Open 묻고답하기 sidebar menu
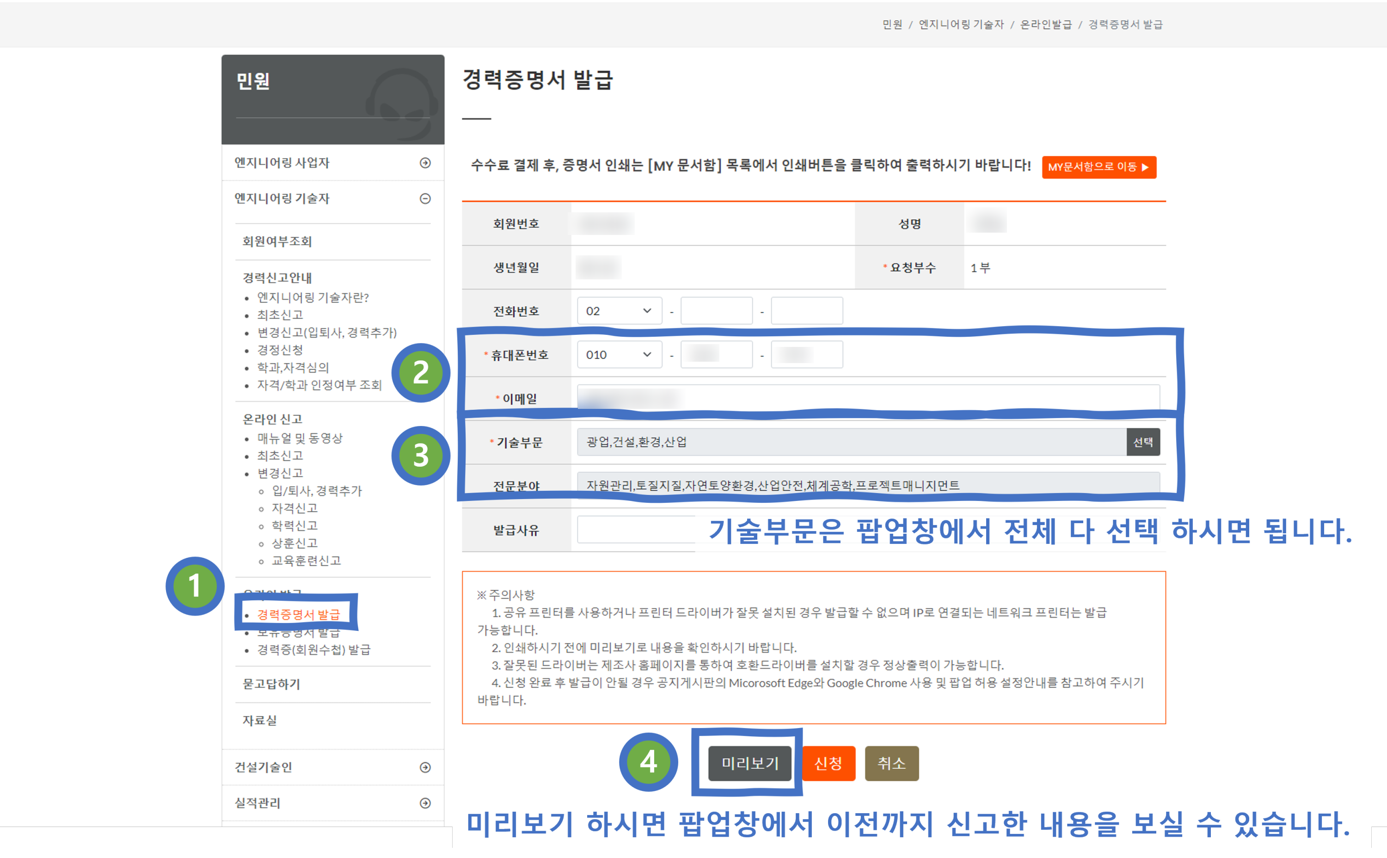1387x858 pixels. pyautogui.click(x=271, y=684)
